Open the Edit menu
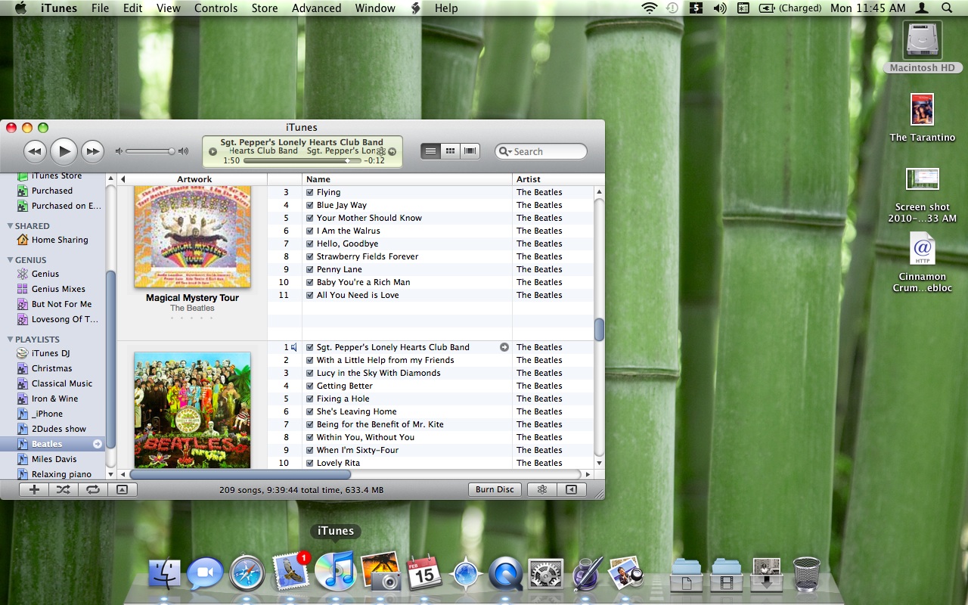Viewport: 968px width, 605px height. [x=132, y=8]
